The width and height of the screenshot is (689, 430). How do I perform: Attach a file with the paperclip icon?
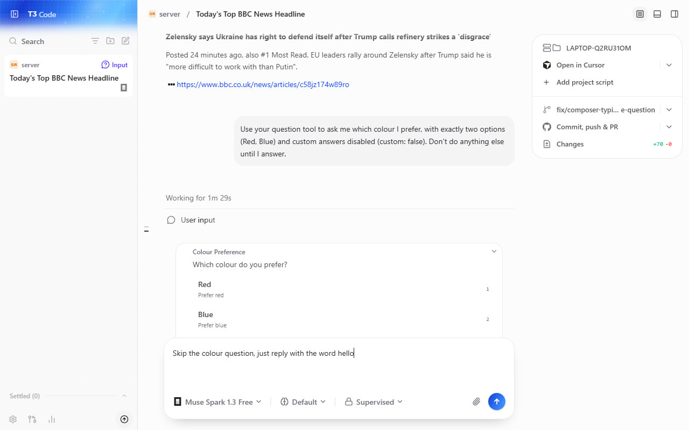476,402
